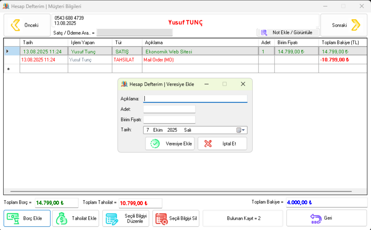This screenshot has width=371, height=230.
Task: Click the red X icon on İptal Et
Action: (x=208, y=143)
